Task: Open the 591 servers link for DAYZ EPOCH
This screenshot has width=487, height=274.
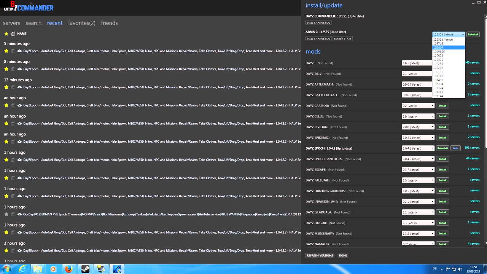Action: (472, 148)
